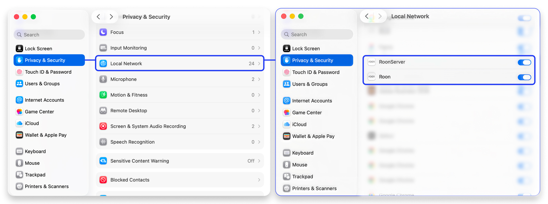Click Trackpad icon in left window sidebar
This screenshot has height=204, width=548.
pos(19,175)
